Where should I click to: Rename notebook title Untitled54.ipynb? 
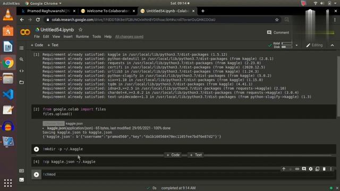57,30
